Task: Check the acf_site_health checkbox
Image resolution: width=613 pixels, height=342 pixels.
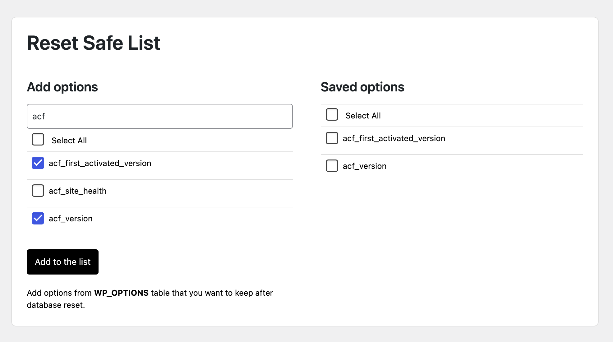Action: click(38, 191)
